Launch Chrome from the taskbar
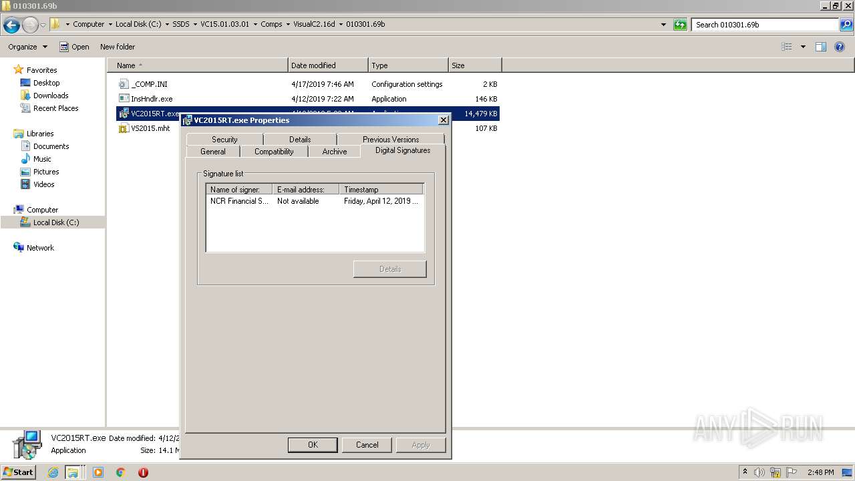This screenshot has height=481, width=855. [121, 472]
